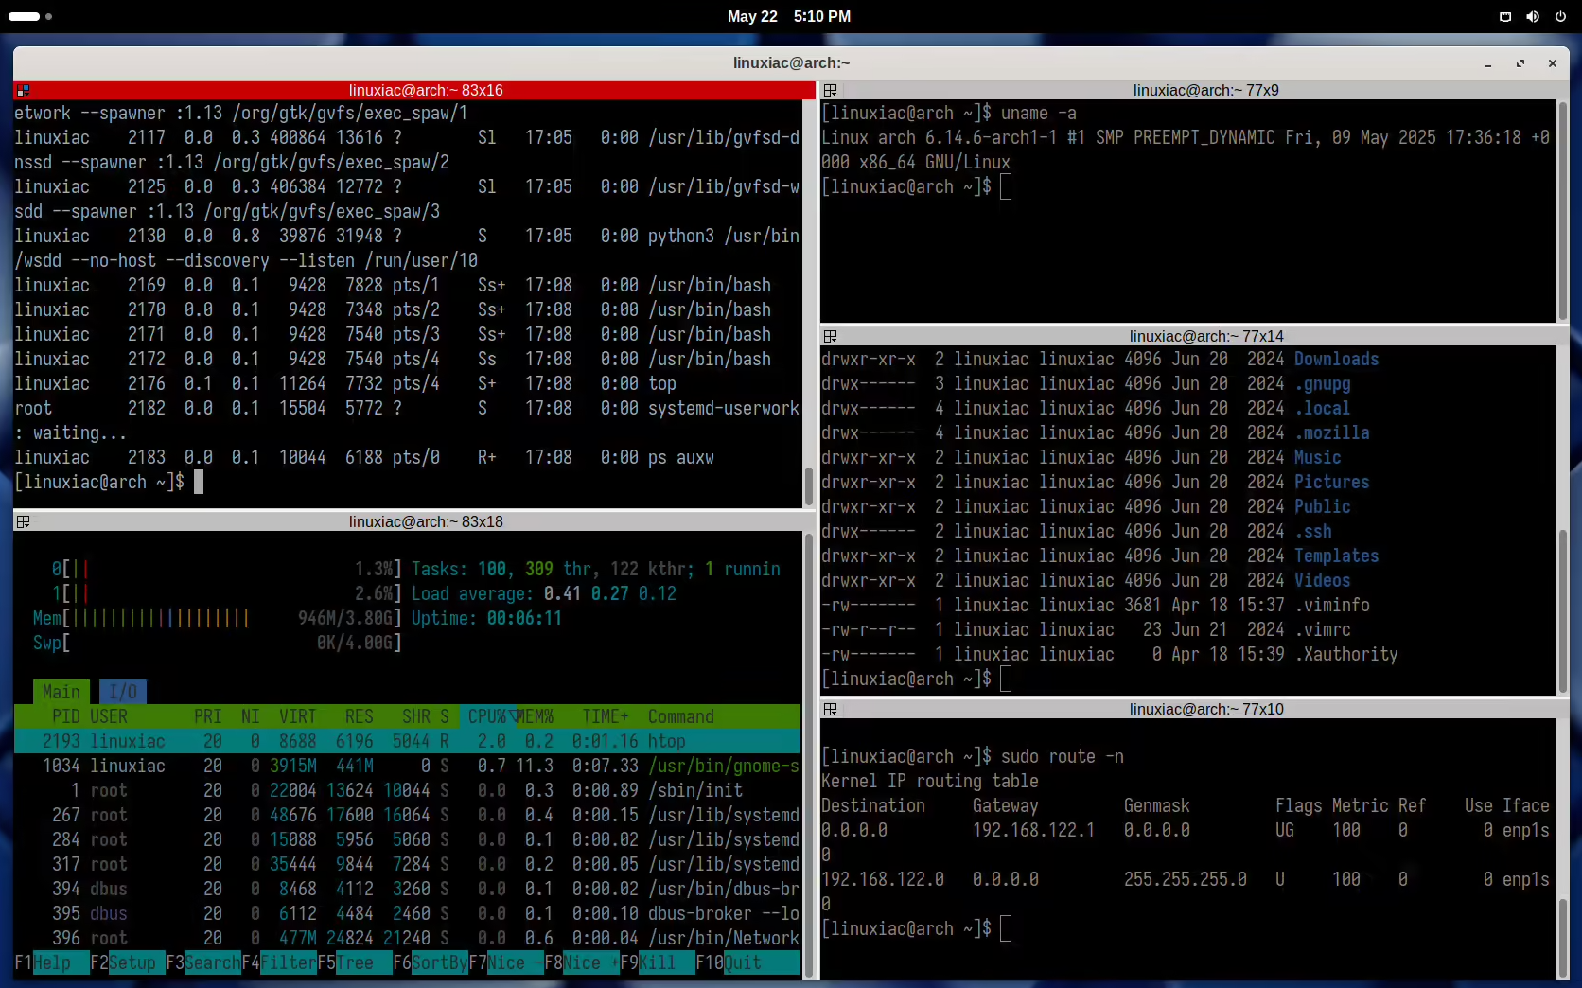Sort htop by MEM% column header
The height and width of the screenshot is (988, 1582).
535,716
